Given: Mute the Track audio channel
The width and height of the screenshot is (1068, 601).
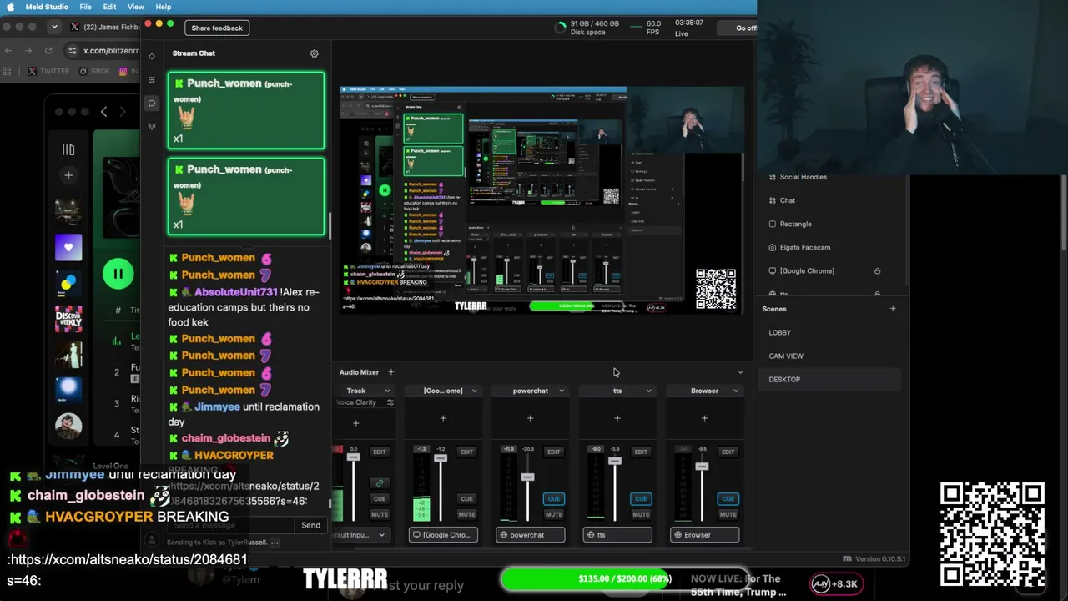Looking at the screenshot, I should click(x=380, y=514).
